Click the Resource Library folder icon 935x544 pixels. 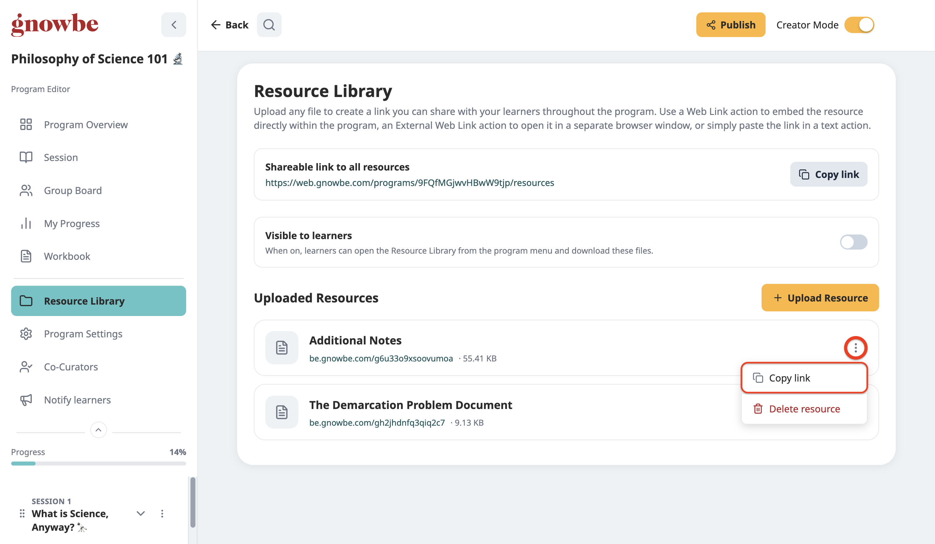[x=26, y=301]
